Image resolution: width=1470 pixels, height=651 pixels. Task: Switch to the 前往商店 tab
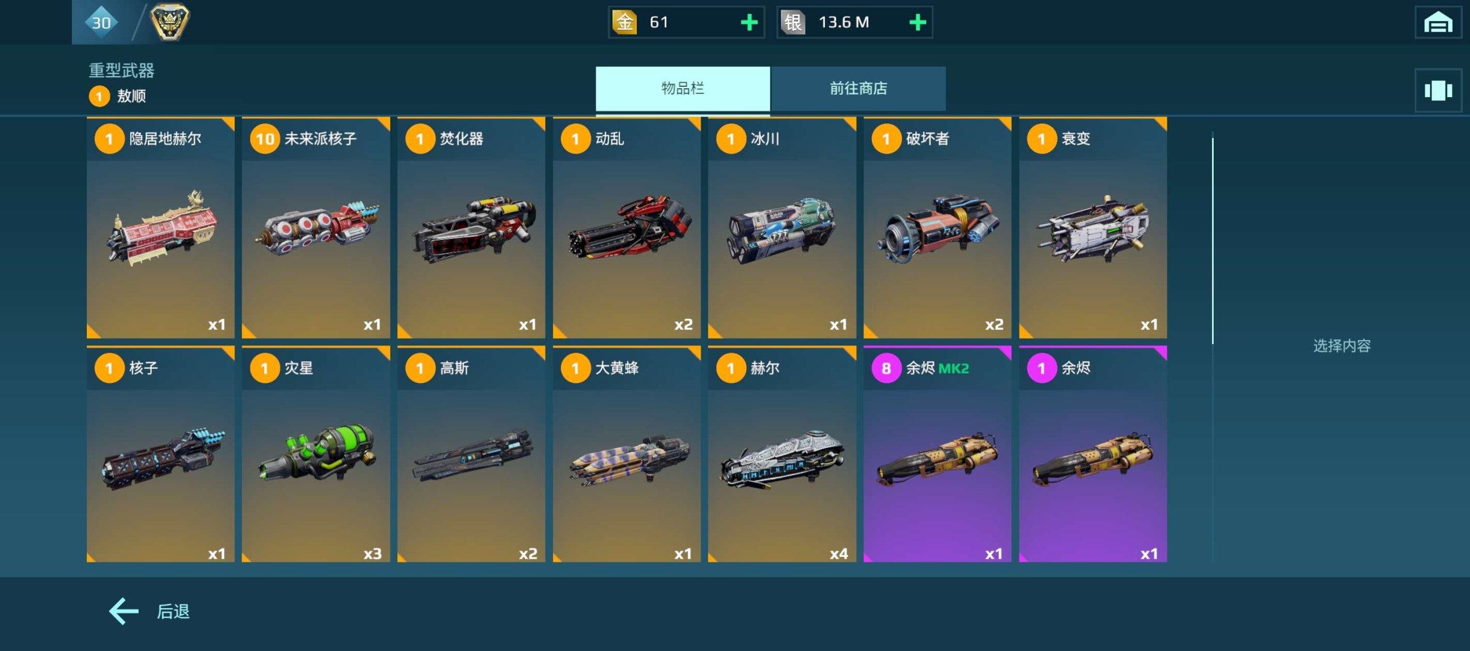pyautogui.click(x=858, y=89)
